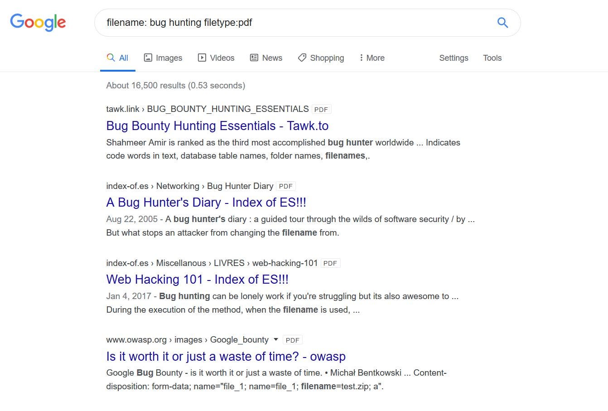This screenshot has width=608, height=411.
Task: Open A Bug Hunter's Diary result link
Action: [206, 202]
